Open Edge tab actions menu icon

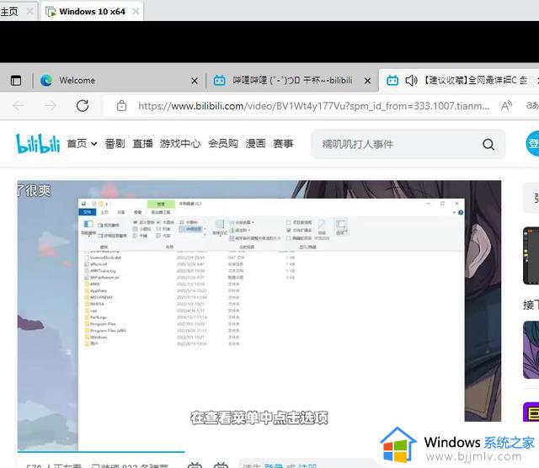[x=16, y=81]
